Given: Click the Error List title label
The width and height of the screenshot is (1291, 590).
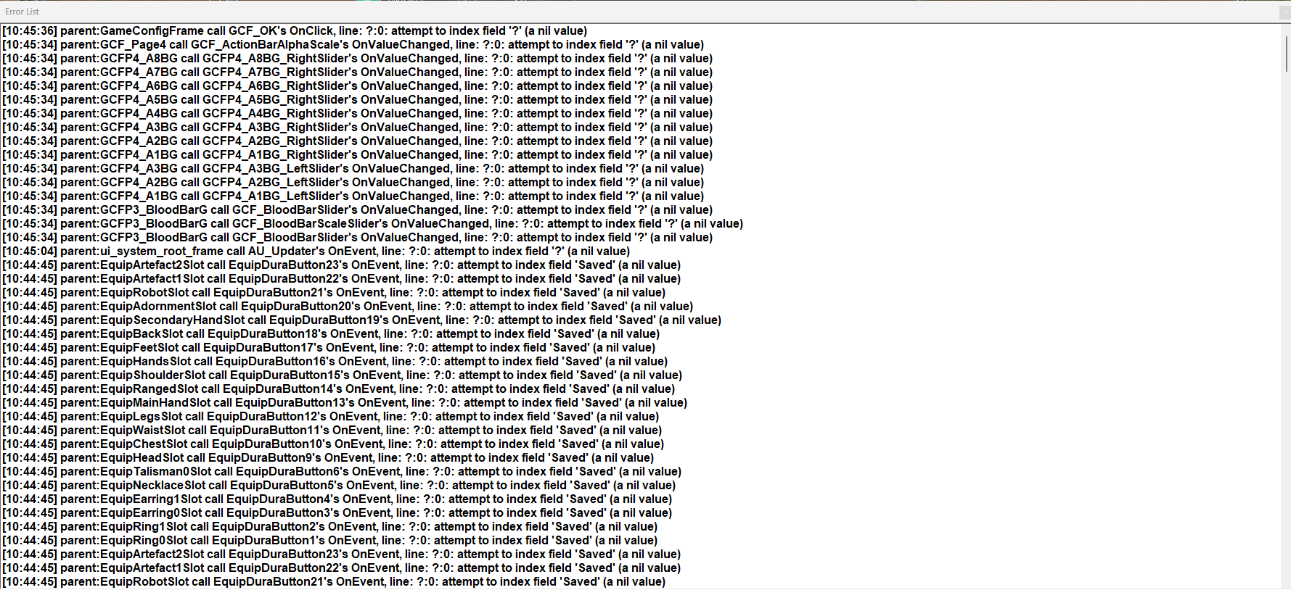Looking at the screenshot, I should tap(22, 12).
